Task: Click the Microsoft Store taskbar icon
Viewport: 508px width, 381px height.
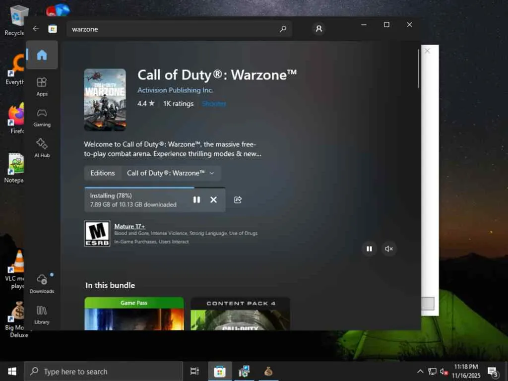Action: (219, 371)
